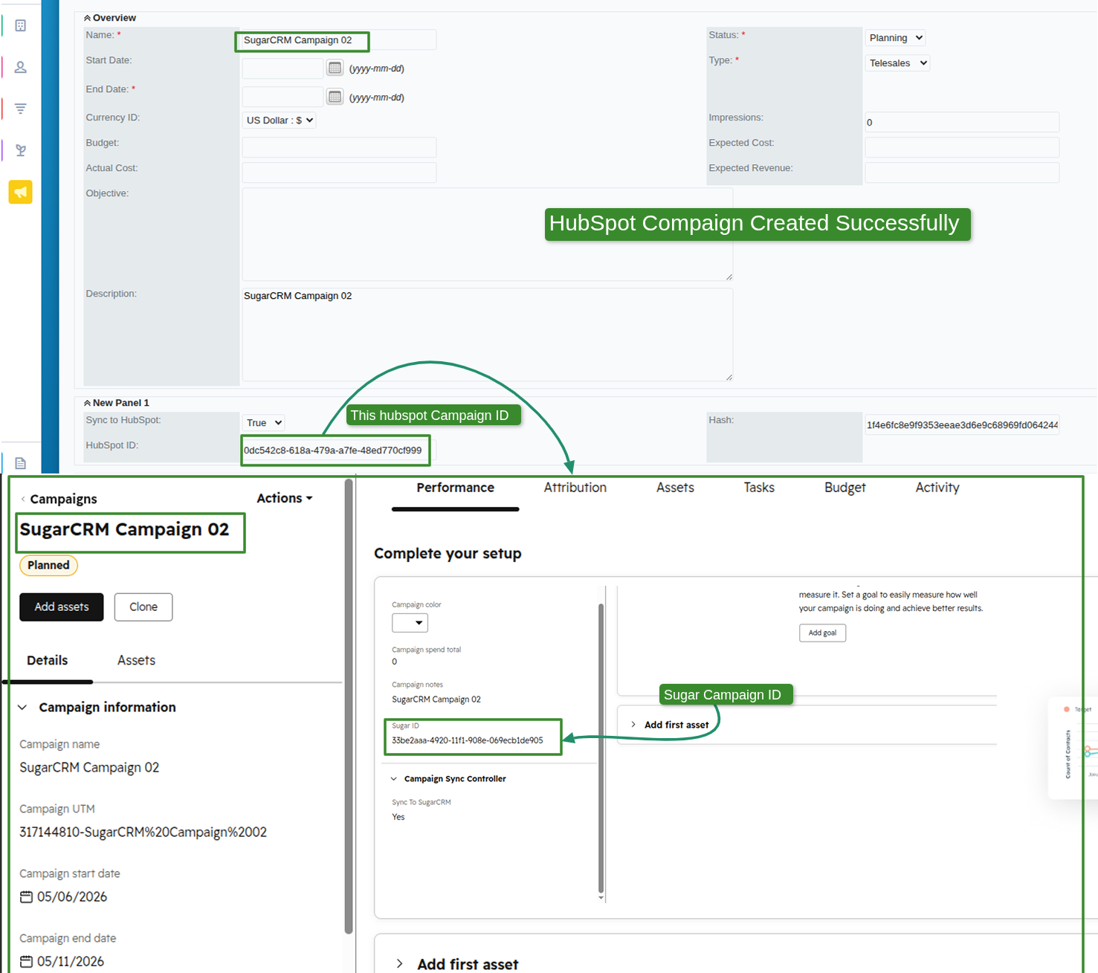Open the Sync to HubSpot True dropdown
Screen dimensions: 1098x973
pos(264,422)
